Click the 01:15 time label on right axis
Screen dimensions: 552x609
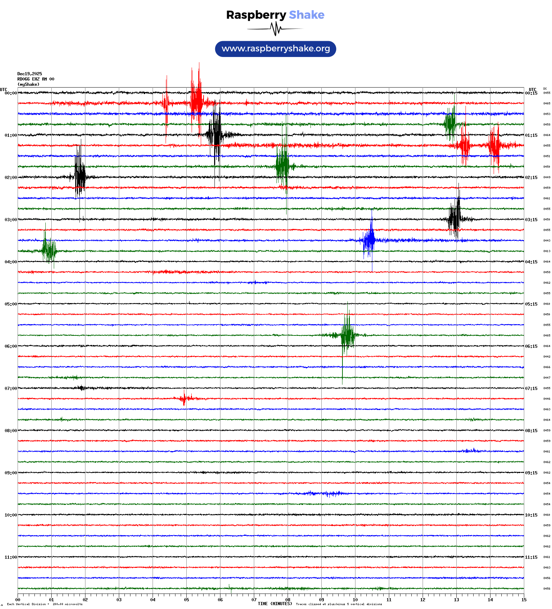coord(531,135)
